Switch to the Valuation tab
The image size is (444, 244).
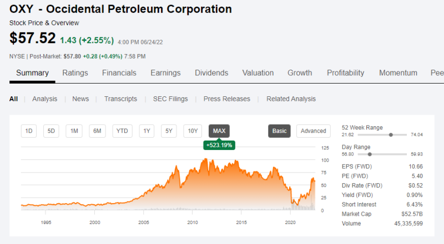click(x=258, y=73)
